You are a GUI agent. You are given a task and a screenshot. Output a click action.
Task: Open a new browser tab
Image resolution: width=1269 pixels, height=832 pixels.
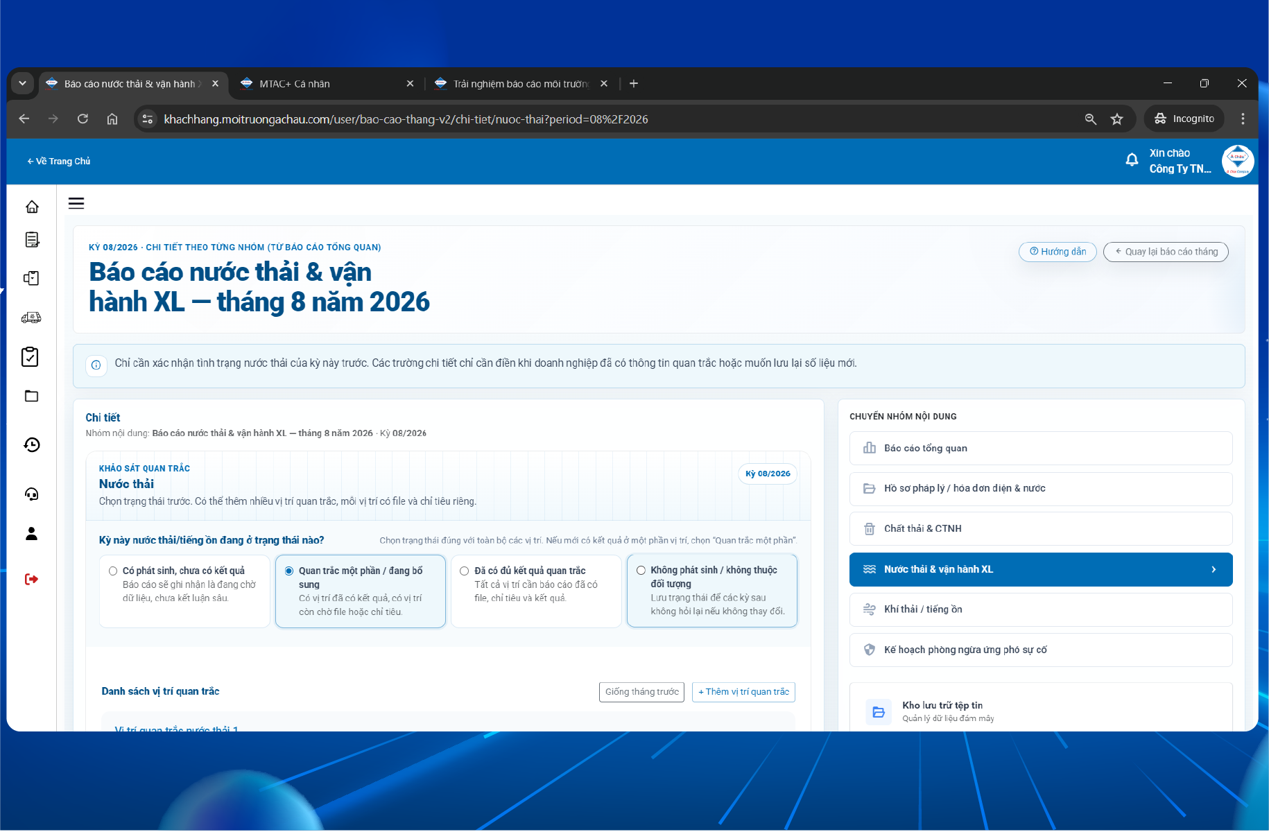(x=634, y=83)
